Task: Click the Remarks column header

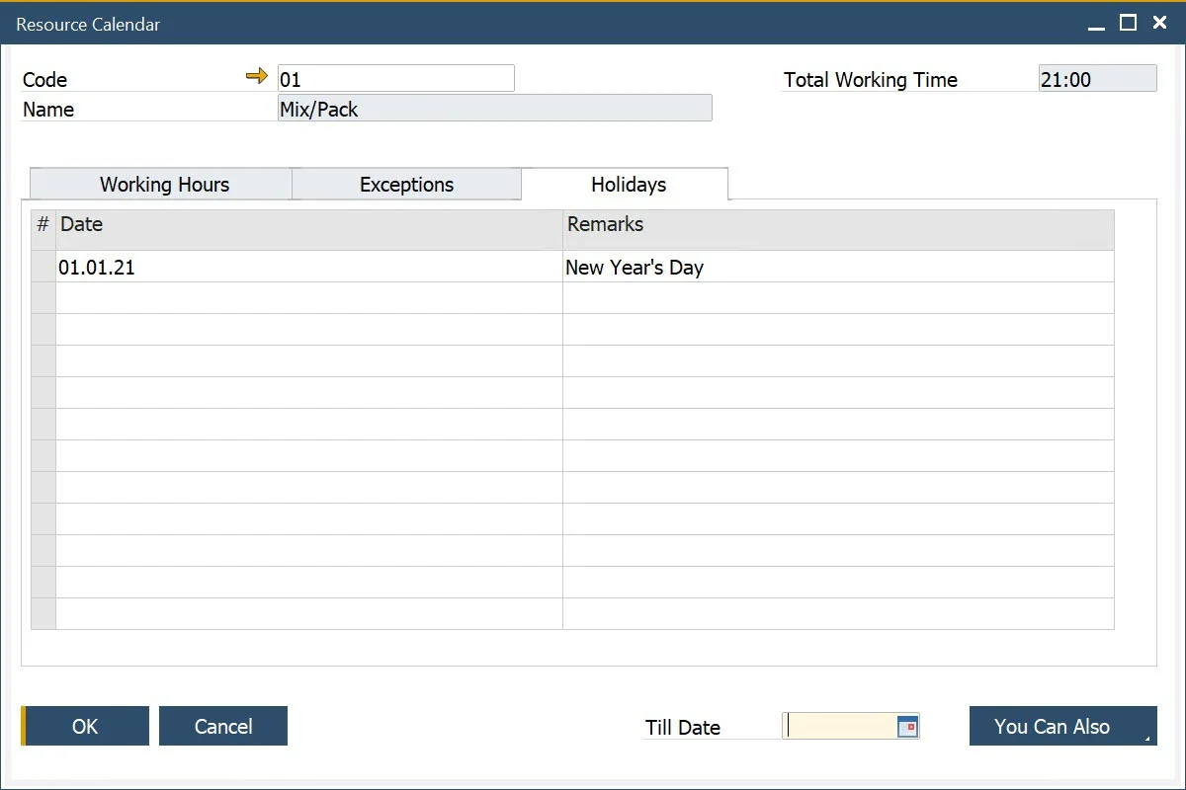Action: tap(838, 225)
